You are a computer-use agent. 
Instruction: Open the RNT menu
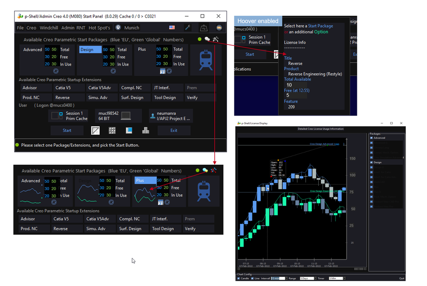[81, 28]
